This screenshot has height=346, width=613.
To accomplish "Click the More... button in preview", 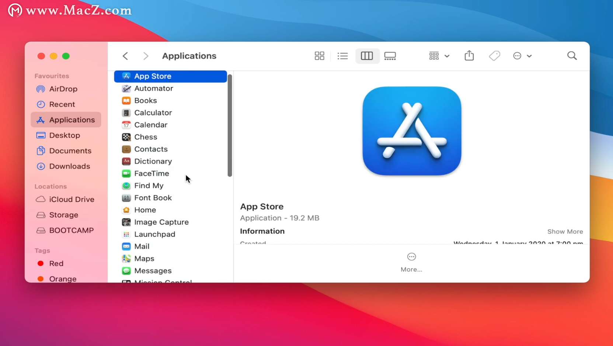I will click(411, 262).
